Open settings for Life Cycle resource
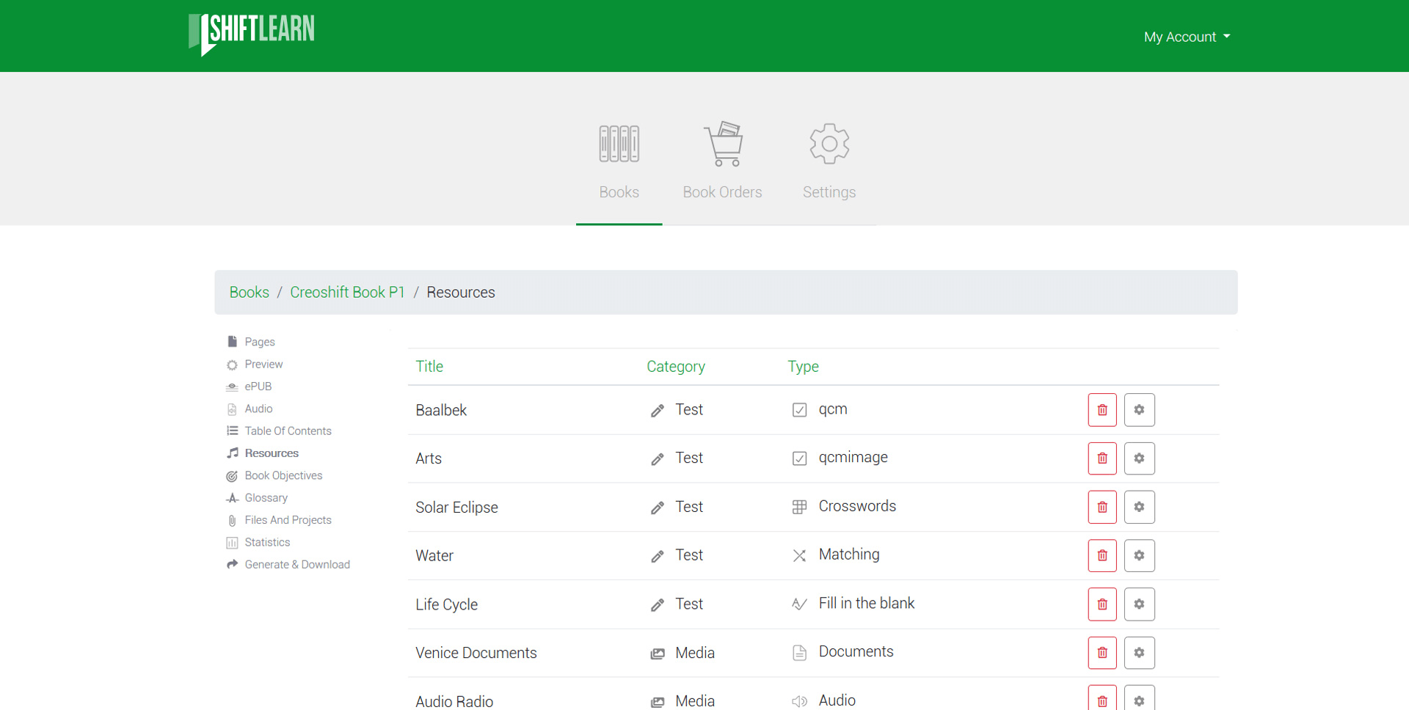Screen dimensions: 1409x710 coord(1139,604)
